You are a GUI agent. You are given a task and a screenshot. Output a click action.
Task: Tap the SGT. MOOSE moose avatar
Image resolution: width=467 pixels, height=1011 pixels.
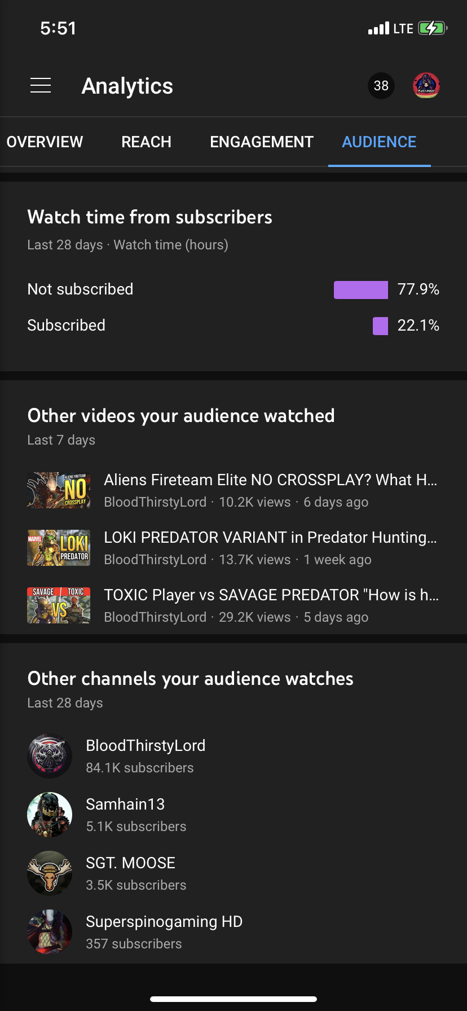click(50, 873)
